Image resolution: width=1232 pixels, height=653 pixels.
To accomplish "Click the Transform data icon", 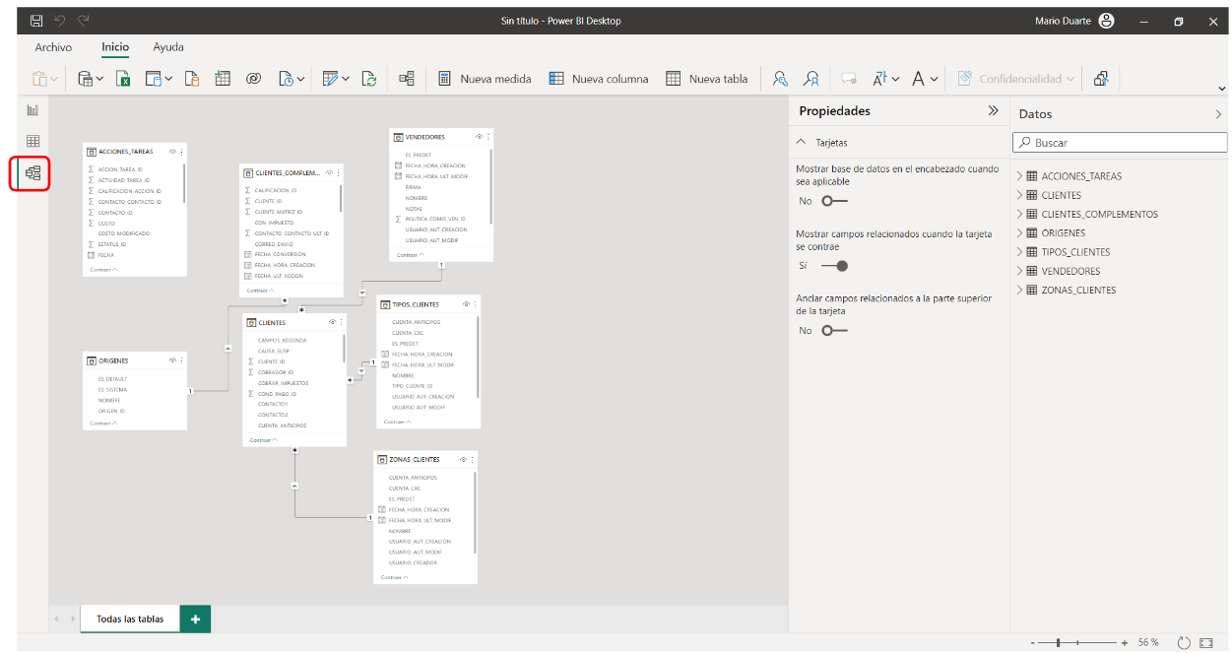I will 331,79.
